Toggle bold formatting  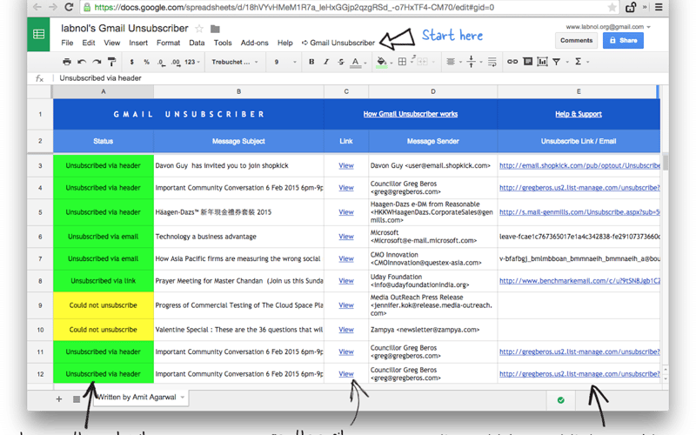tap(311, 62)
